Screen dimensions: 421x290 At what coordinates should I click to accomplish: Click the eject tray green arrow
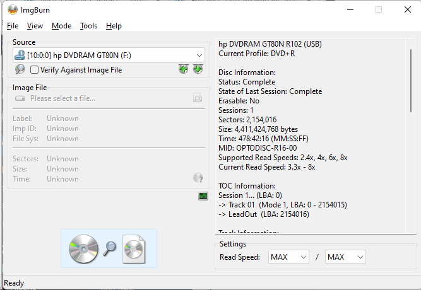[183, 69]
